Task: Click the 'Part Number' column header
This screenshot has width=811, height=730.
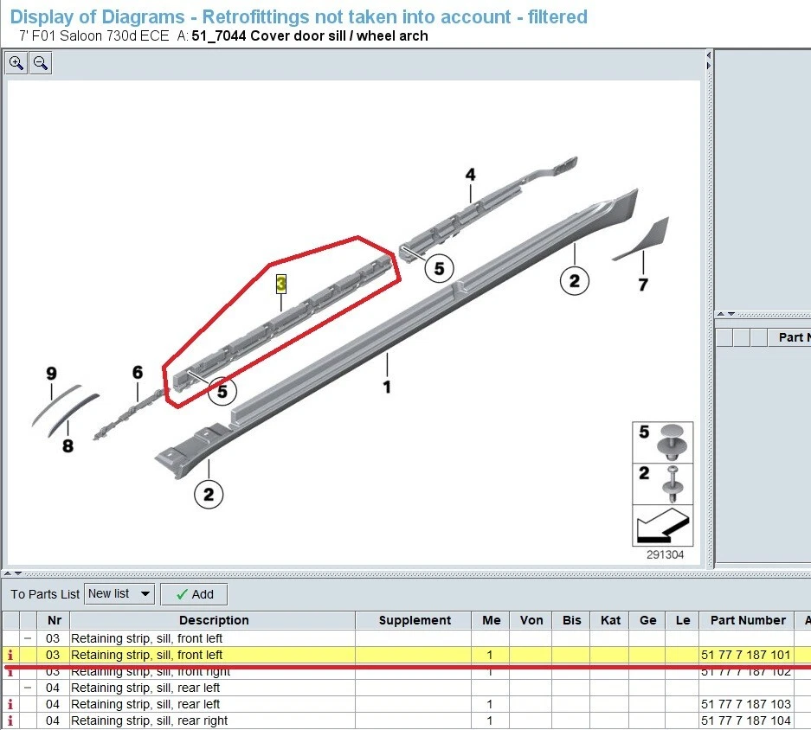Action: tap(748, 620)
